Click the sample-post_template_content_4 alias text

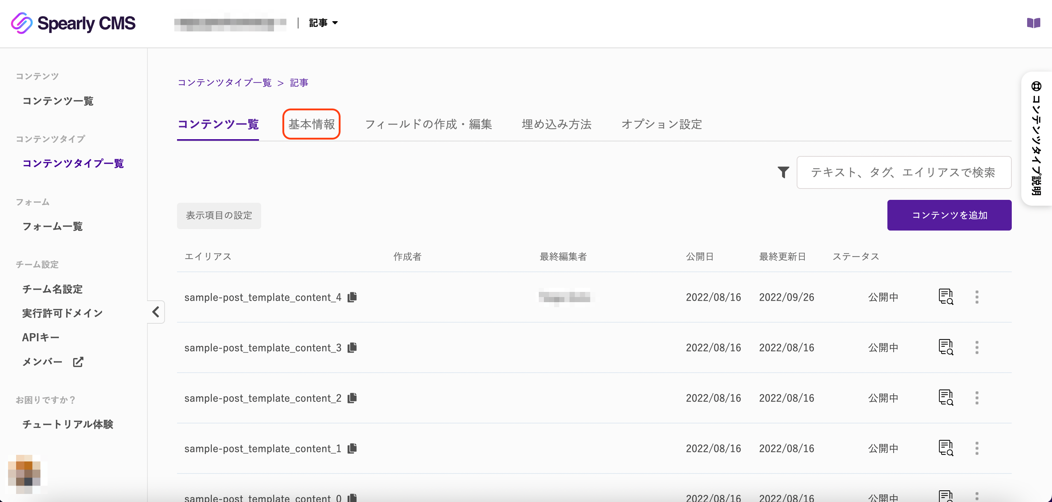(263, 297)
